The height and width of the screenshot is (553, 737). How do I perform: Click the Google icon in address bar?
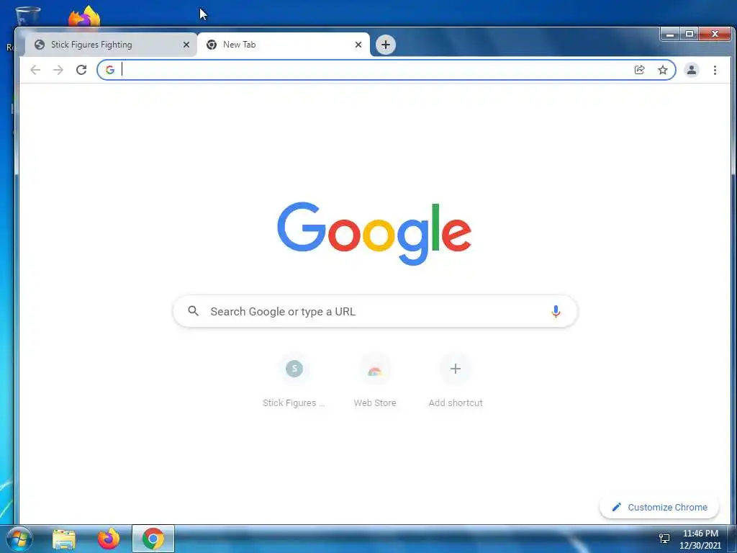(110, 70)
